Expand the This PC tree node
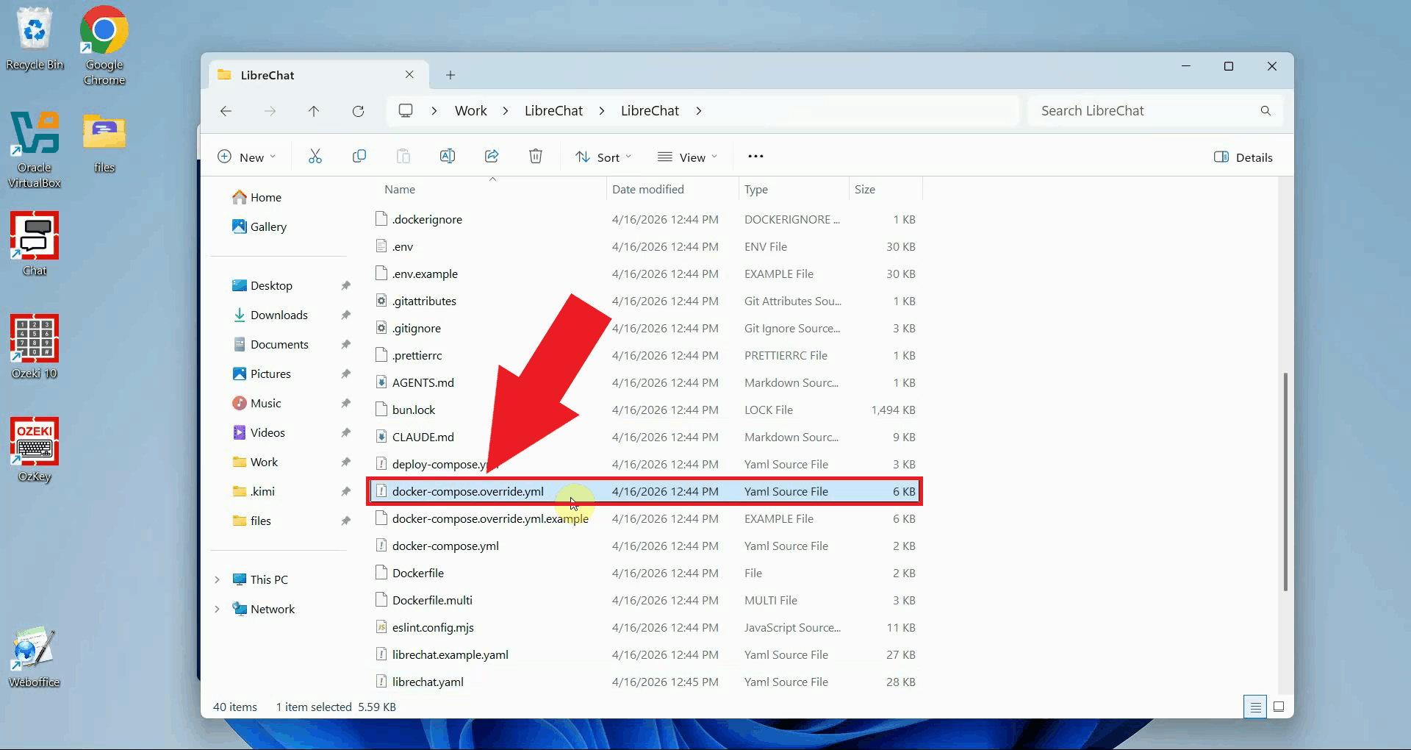The height and width of the screenshot is (750, 1411). 218,579
